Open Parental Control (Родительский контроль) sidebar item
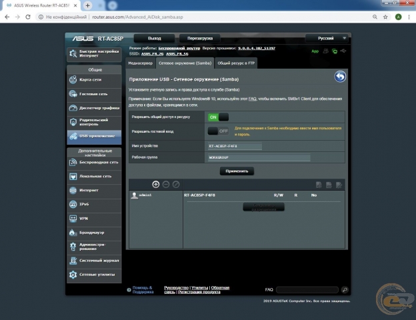416x320 pixels. coord(93,121)
